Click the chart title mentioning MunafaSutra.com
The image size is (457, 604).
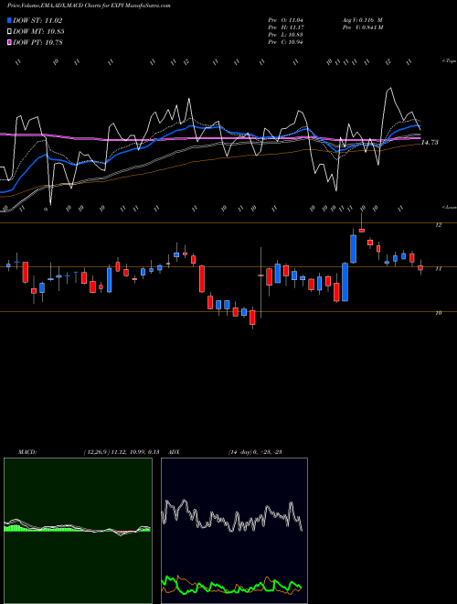click(89, 5)
